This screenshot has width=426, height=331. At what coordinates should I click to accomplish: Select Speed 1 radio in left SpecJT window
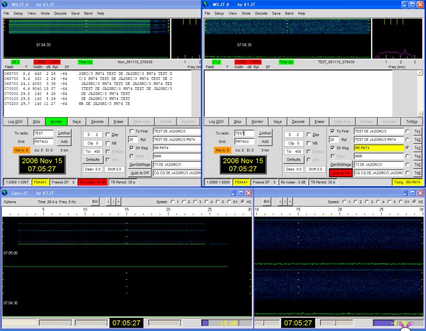173,202
